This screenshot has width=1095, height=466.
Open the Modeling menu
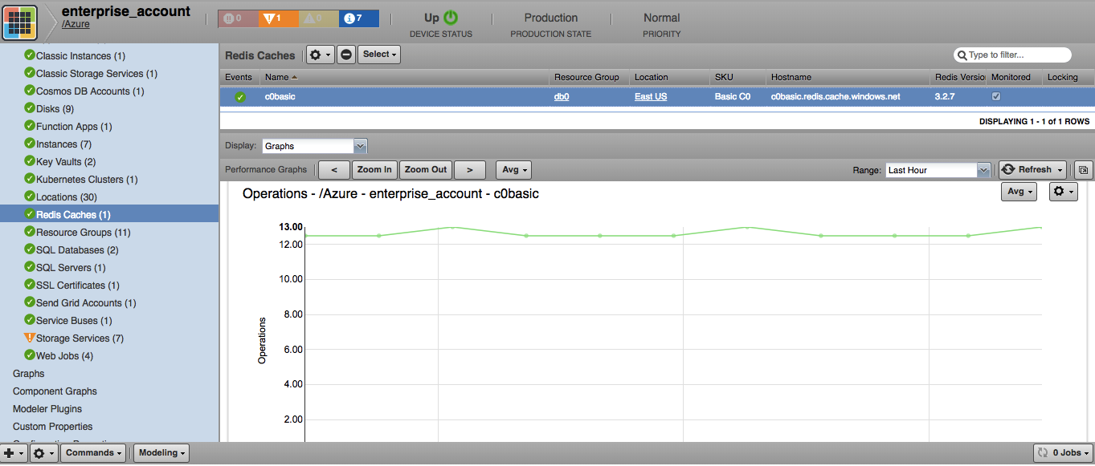(161, 453)
